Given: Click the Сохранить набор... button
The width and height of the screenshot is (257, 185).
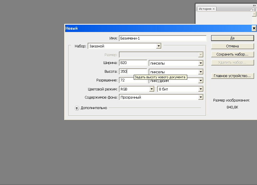Looking at the screenshot, I should (x=232, y=54).
